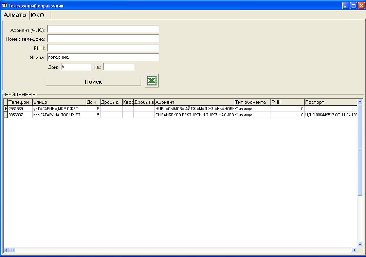Click the Абонент (ФИО) input field
This screenshot has width=366, height=257.
pyautogui.click(x=103, y=29)
